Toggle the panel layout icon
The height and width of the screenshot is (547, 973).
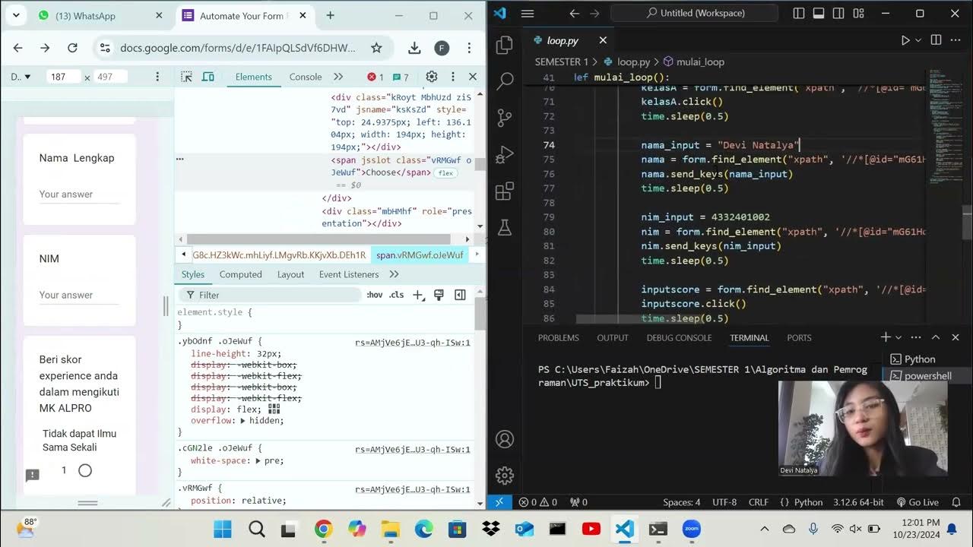coord(819,14)
